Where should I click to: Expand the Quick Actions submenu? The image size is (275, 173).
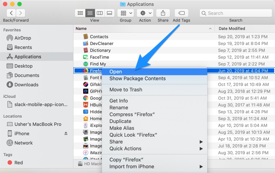tap(155, 149)
